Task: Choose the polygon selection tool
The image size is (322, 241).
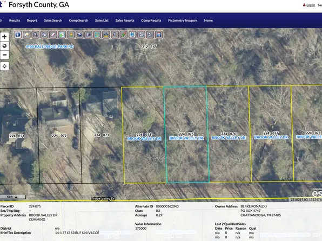Action: [44, 35]
